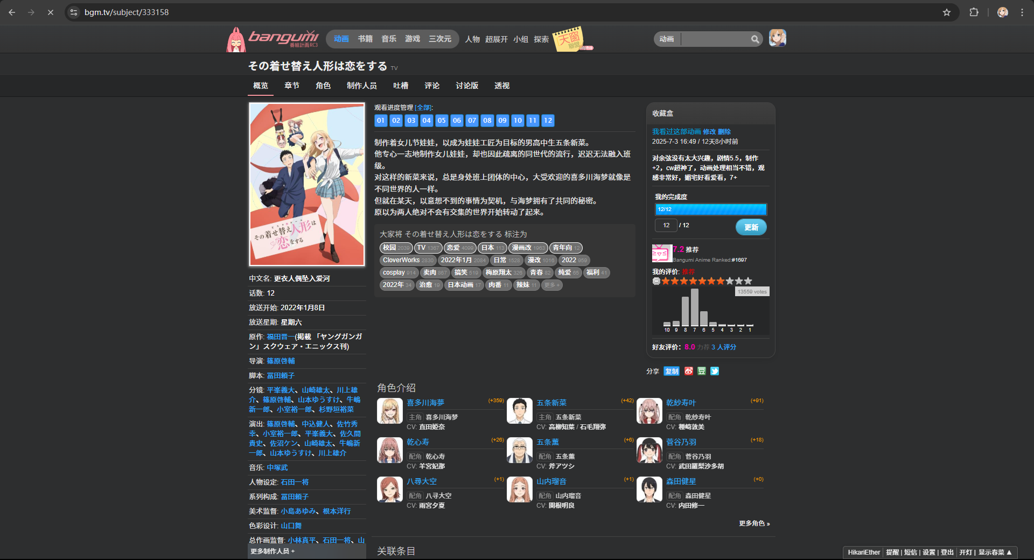Open 乾紗寿叶 character avatar

pos(649,411)
